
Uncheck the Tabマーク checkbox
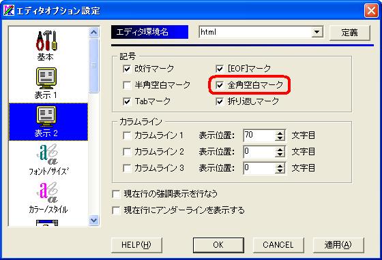point(127,101)
